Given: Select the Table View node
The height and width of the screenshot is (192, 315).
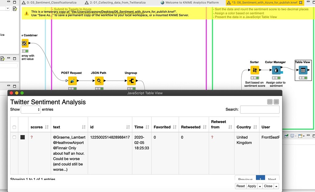Looking at the screenshot, I should 303,70.
